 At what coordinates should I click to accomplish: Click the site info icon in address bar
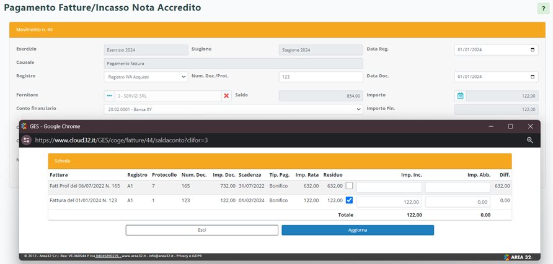(x=27, y=140)
